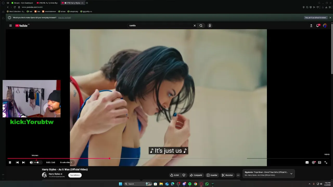Image resolution: width=333 pixels, height=187 pixels.
Task: Switch to the V$, Ye, Ty Dolla $ign tab
Action: [47, 3]
